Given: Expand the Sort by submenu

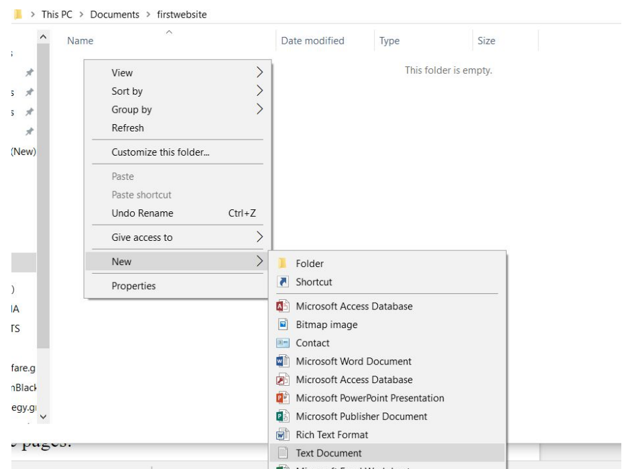Looking at the screenshot, I should [127, 91].
